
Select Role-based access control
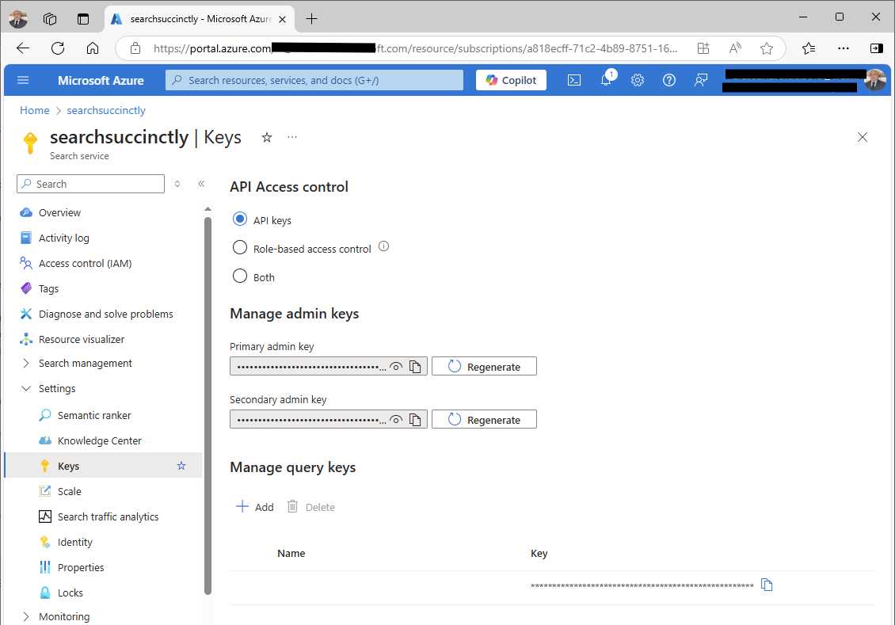[x=240, y=248]
